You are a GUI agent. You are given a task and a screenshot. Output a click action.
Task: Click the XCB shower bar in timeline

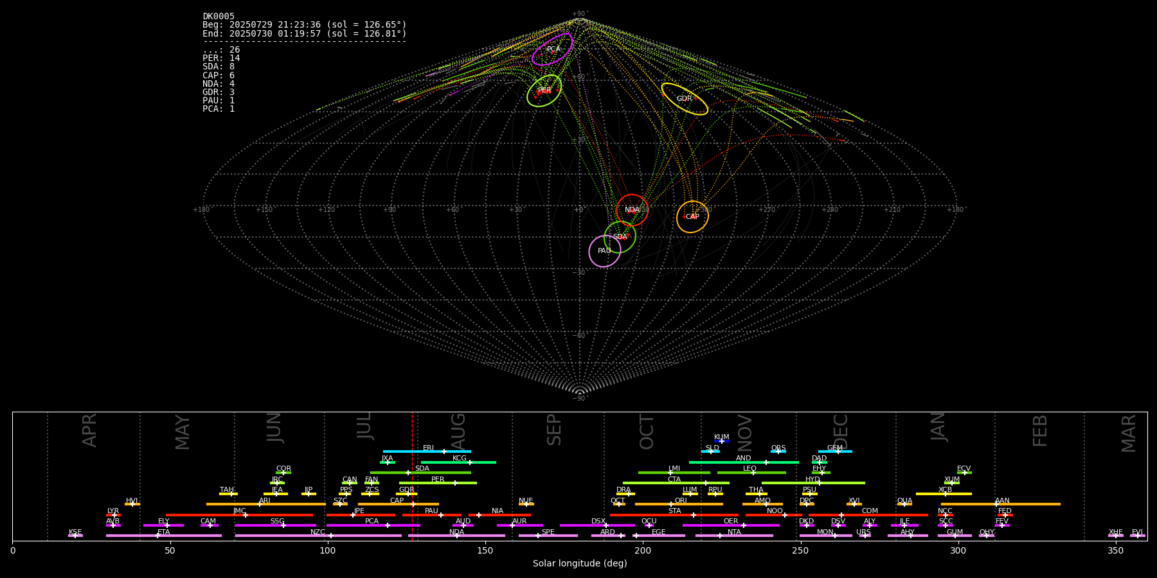[x=944, y=494]
